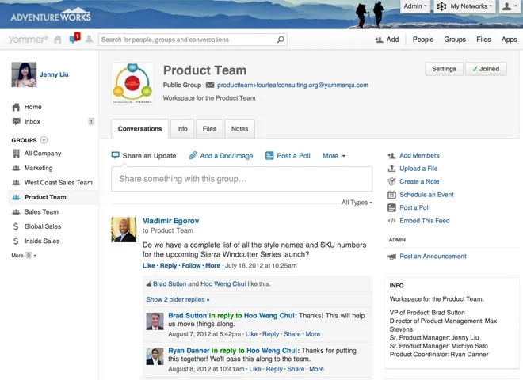The height and width of the screenshot is (380, 523).
Task: Expand the More dropdown above the composer
Action: 334,156
